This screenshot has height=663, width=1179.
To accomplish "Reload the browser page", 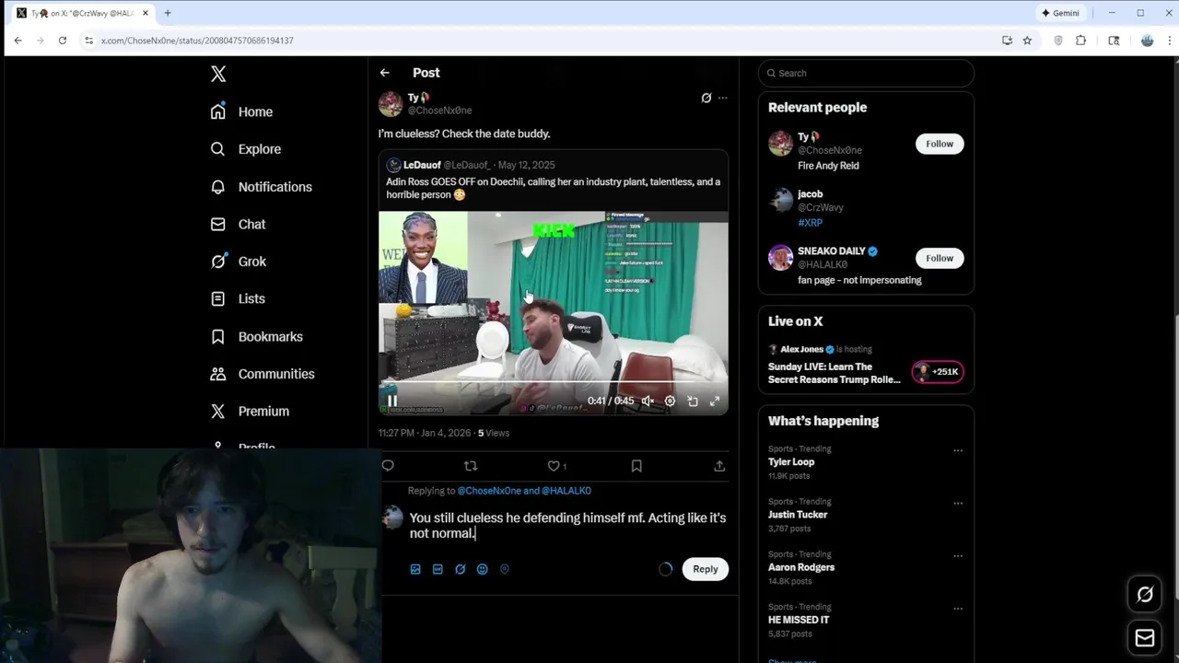I will (x=63, y=41).
